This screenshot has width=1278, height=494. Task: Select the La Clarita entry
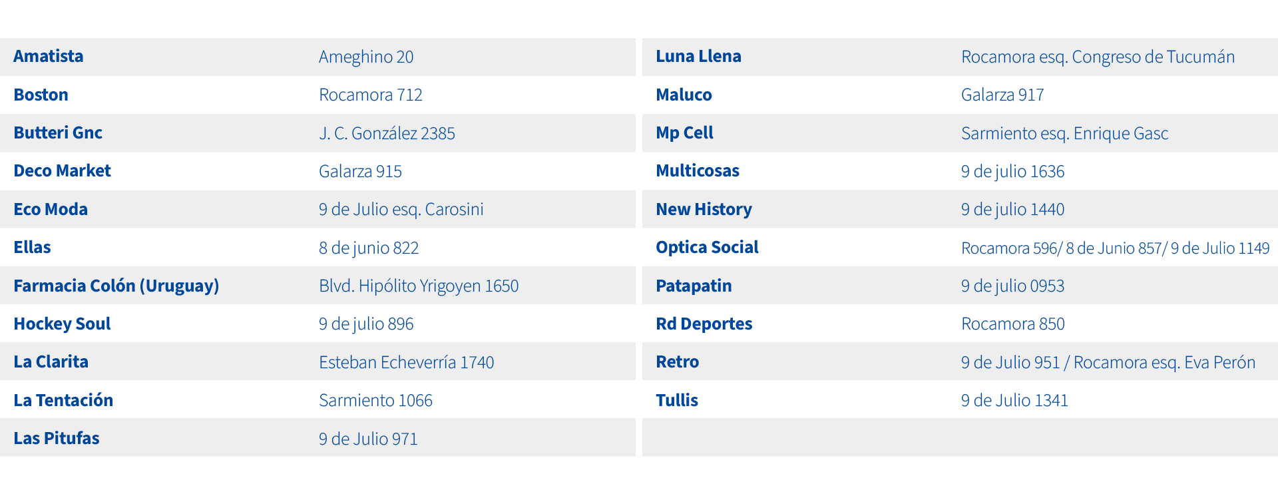pyautogui.click(x=51, y=362)
